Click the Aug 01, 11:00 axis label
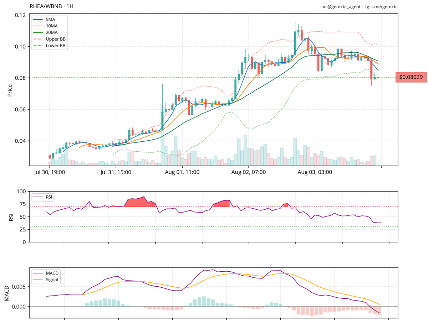This screenshot has height=324, width=428. [182, 172]
